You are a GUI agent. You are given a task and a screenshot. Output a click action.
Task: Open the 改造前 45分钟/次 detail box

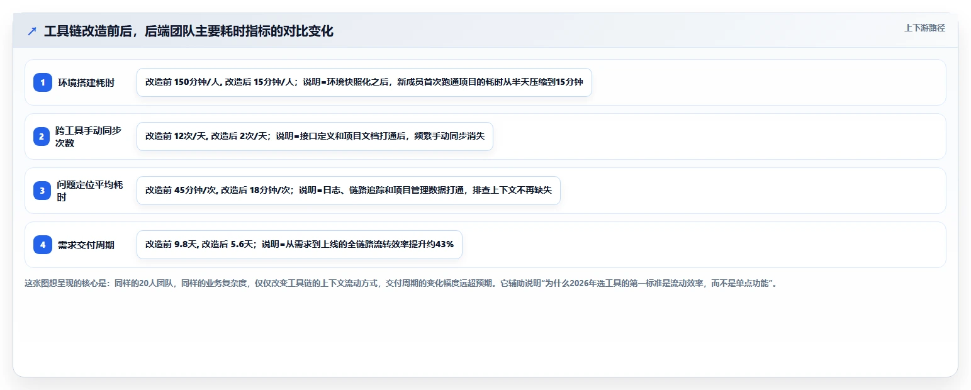(x=348, y=191)
